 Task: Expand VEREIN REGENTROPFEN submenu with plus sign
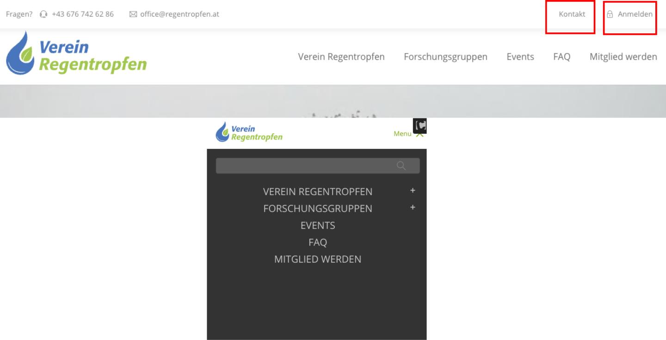[413, 191]
